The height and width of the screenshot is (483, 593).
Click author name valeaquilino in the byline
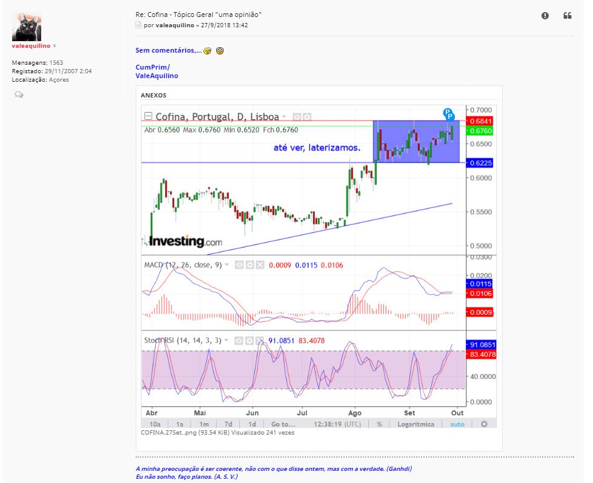point(174,25)
